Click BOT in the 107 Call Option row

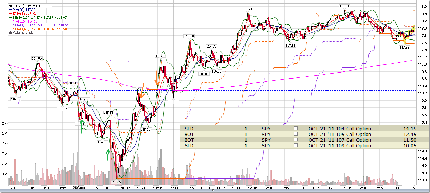point(189,140)
